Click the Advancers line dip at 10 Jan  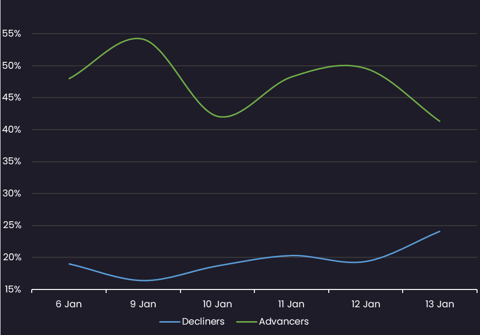point(223,117)
